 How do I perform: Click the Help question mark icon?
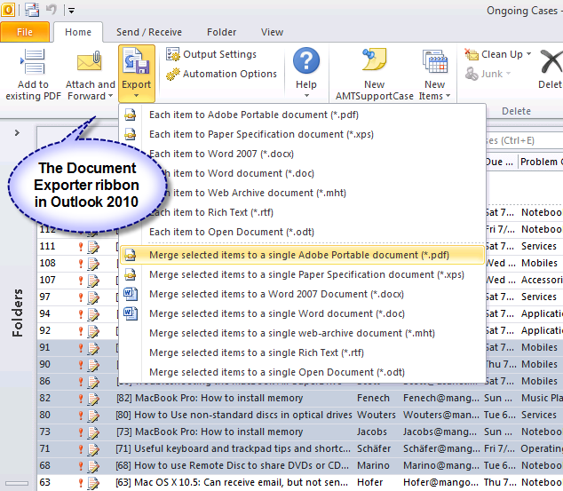pyautogui.click(x=306, y=60)
